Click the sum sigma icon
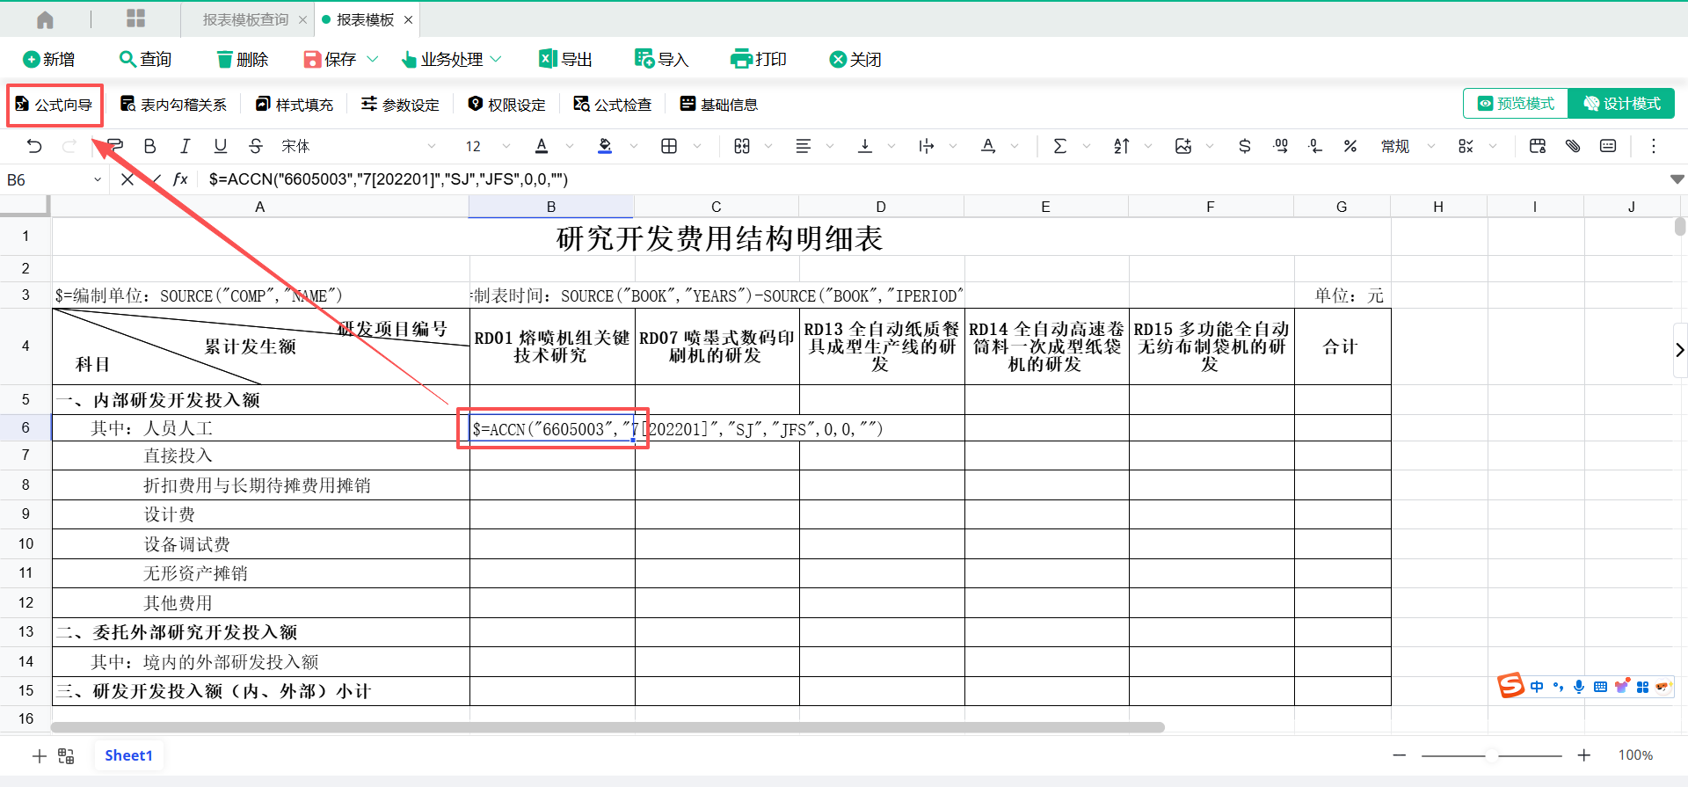 pyautogui.click(x=1059, y=146)
